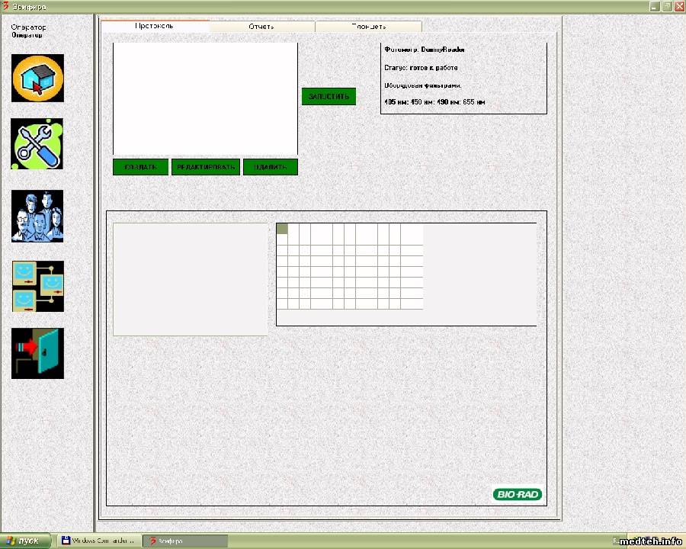Click the Bio-Rad logo
The height and width of the screenshot is (549, 686).
(x=517, y=494)
